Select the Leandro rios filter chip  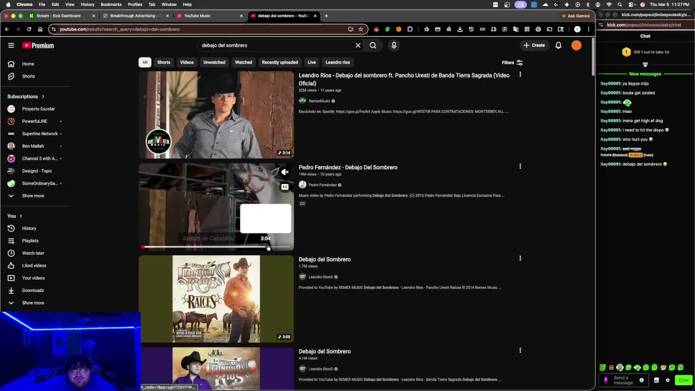(x=338, y=62)
